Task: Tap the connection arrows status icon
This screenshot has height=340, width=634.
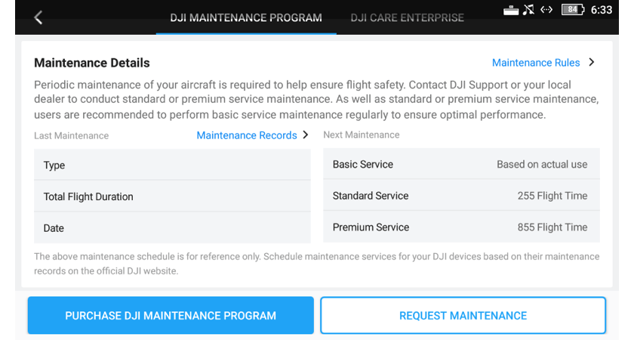Action: pyautogui.click(x=546, y=9)
